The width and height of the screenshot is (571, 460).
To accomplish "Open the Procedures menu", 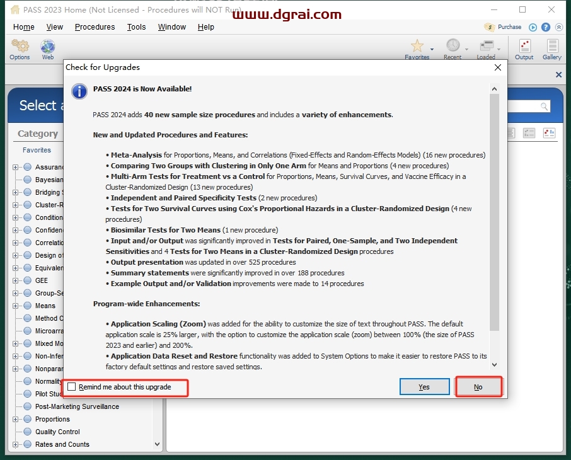I will (x=95, y=27).
